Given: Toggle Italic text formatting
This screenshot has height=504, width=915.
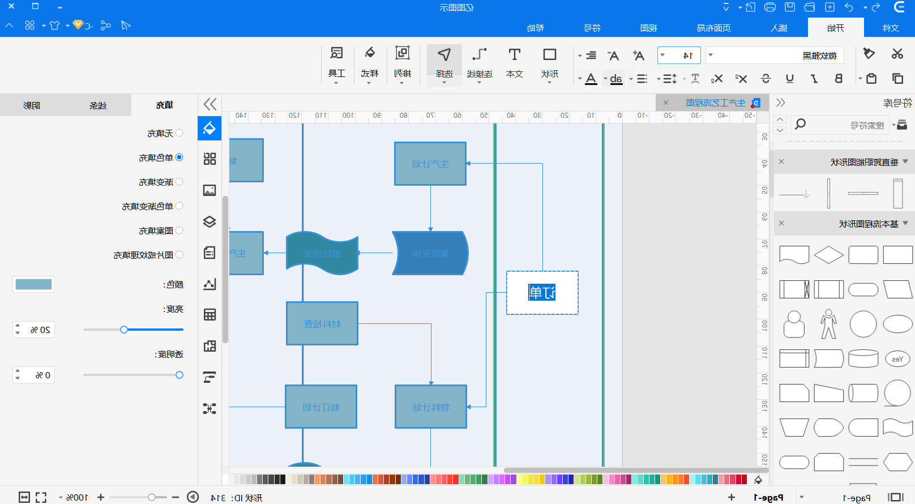Looking at the screenshot, I should click(814, 78).
